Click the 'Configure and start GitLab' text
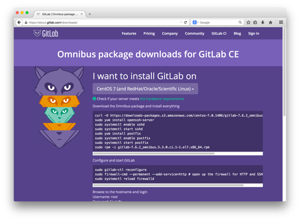The width and height of the screenshot is (300, 221). coord(113,160)
